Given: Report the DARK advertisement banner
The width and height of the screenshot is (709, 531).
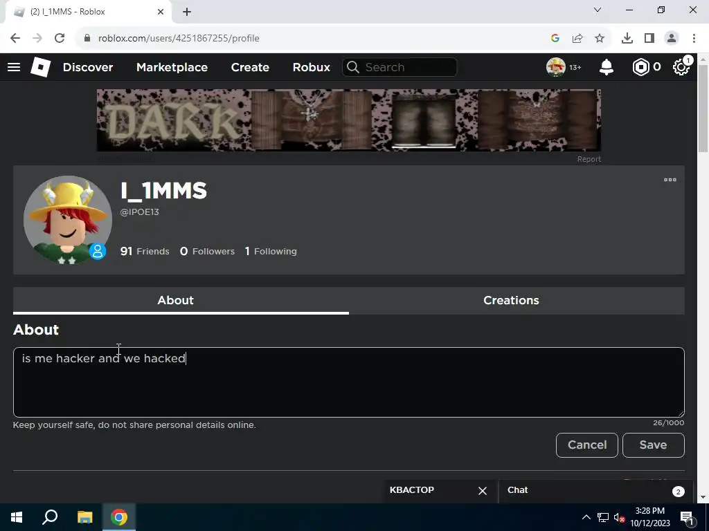Looking at the screenshot, I should pyautogui.click(x=589, y=159).
